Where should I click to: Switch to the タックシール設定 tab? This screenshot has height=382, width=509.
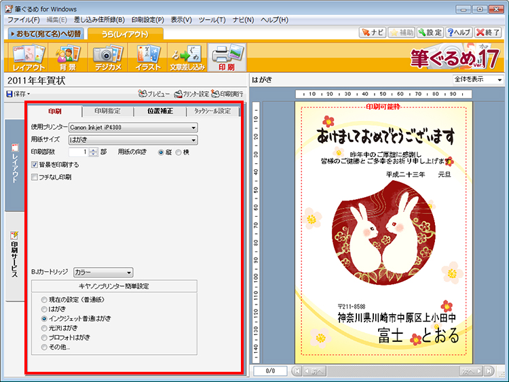212,111
